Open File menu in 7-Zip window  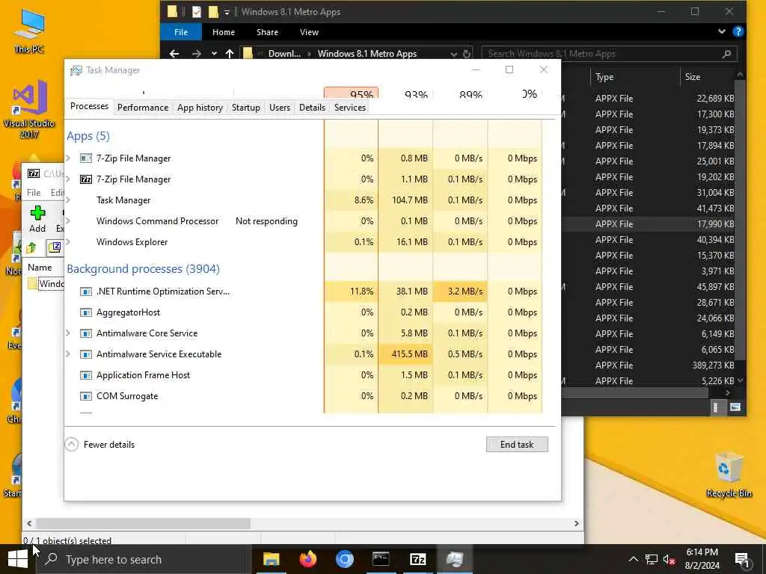[34, 192]
